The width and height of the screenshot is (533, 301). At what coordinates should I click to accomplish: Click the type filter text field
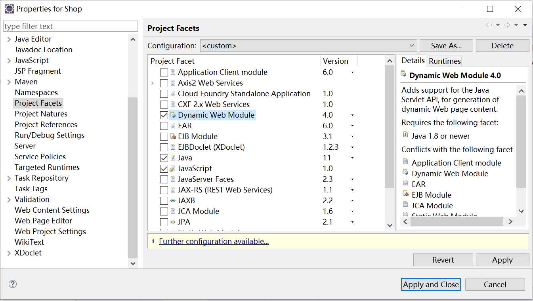click(71, 27)
